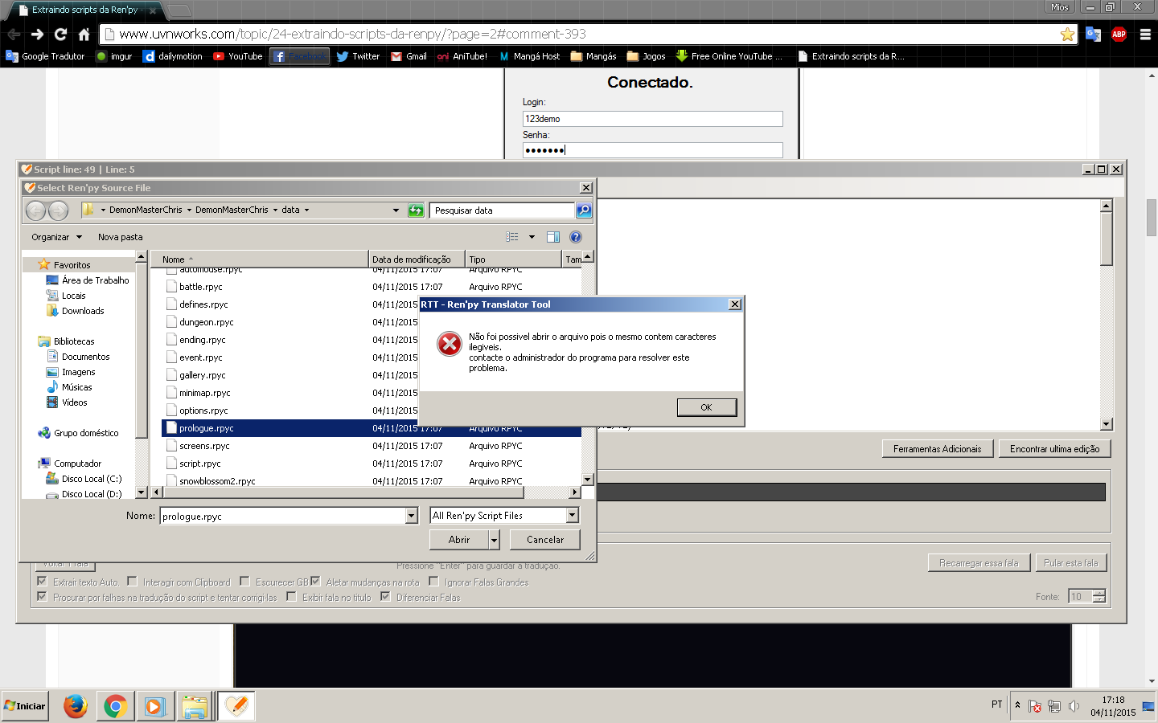
Task: Open the filename history dropdown arrow
Action: point(412,516)
